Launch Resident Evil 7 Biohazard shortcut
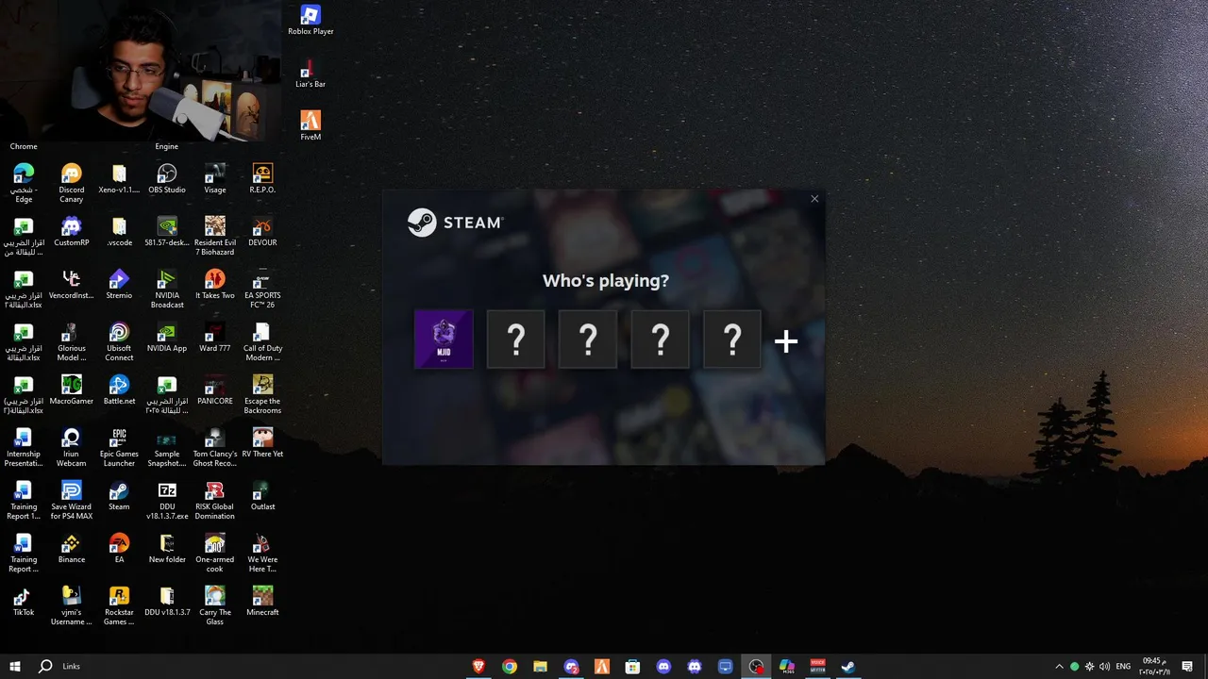Image resolution: width=1208 pixels, height=679 pixels. point(215,236)
